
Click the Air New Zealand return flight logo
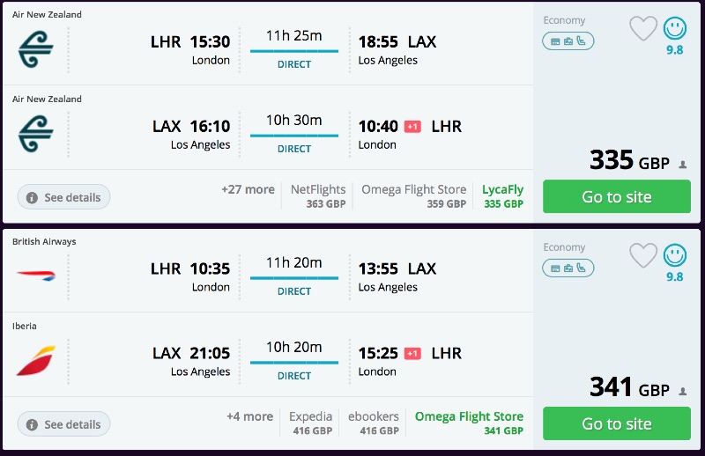(35, 135)
